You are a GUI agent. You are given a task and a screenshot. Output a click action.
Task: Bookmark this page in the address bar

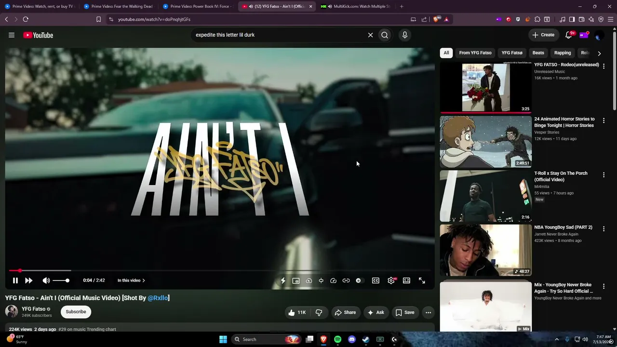pos(98,19)
